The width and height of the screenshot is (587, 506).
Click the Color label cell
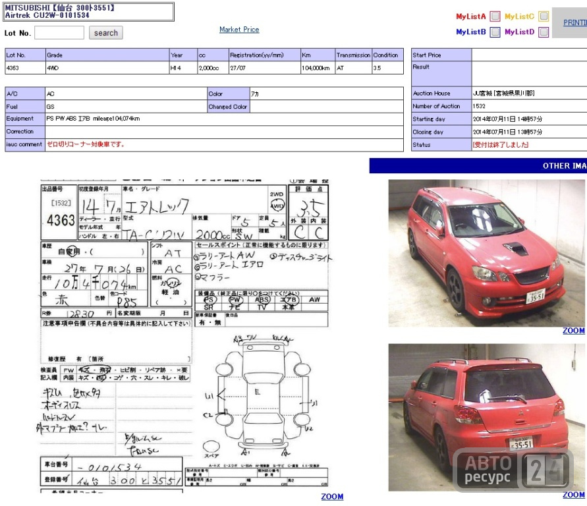(229, 94)
